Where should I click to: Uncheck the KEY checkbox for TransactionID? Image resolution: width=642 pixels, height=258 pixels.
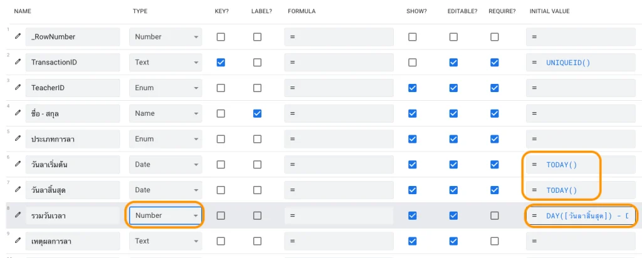pyautogui.click(x=221, y=62)
